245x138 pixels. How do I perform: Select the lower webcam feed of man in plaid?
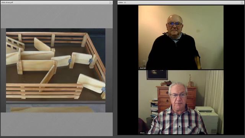(x=181, y=102)
